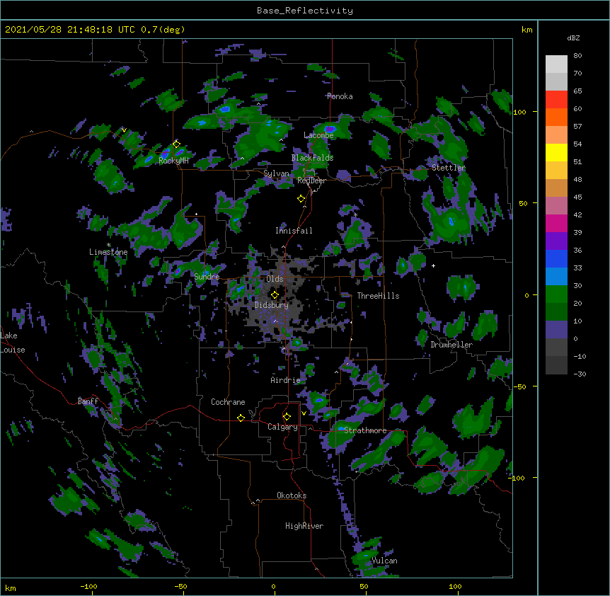Select the blue 33 dBZ color swatch
Viewport: 610px width, 596px height.
(x=556, y=258)
